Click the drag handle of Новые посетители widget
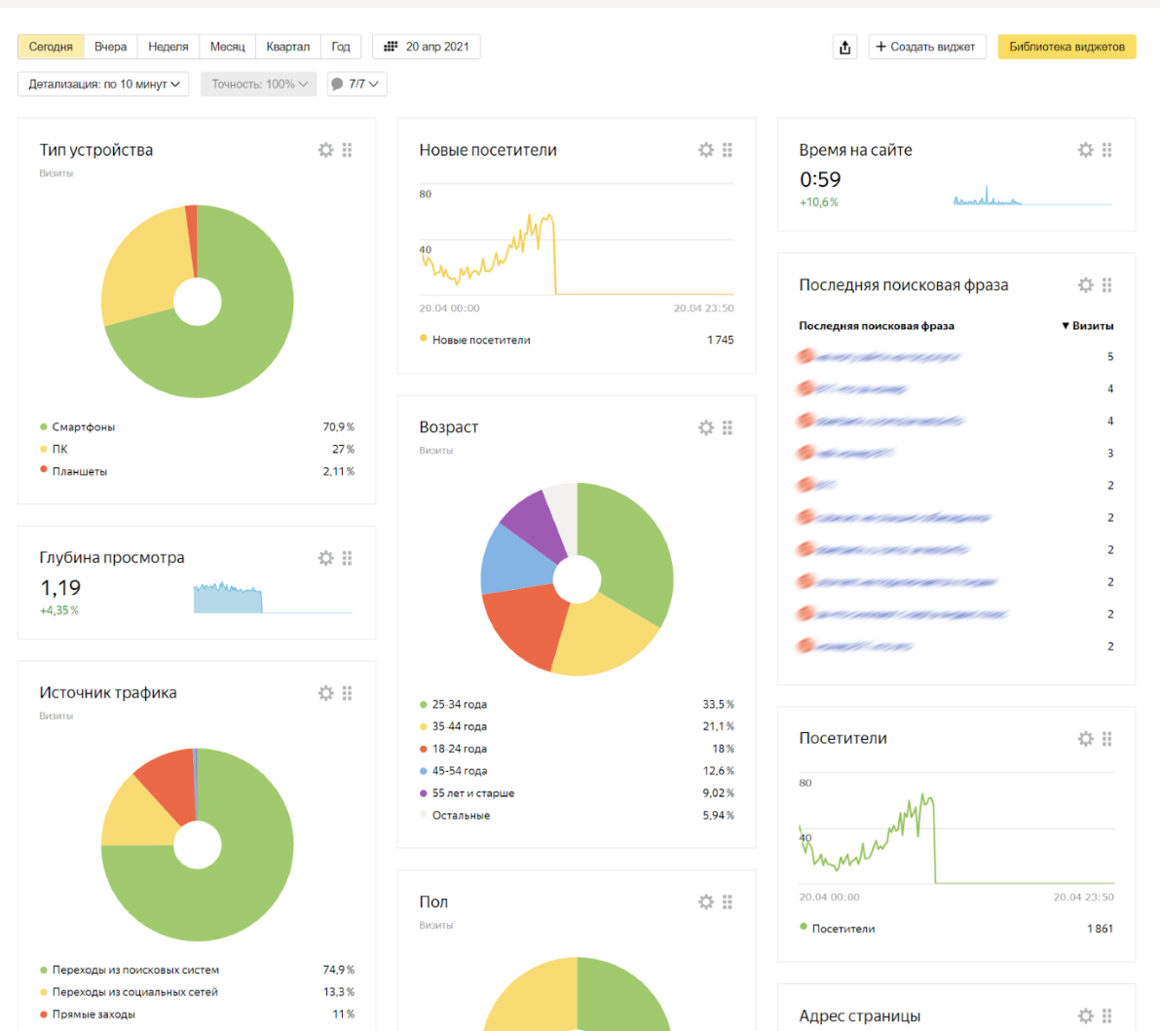1160x1031 pixels. tap(728, 150)
